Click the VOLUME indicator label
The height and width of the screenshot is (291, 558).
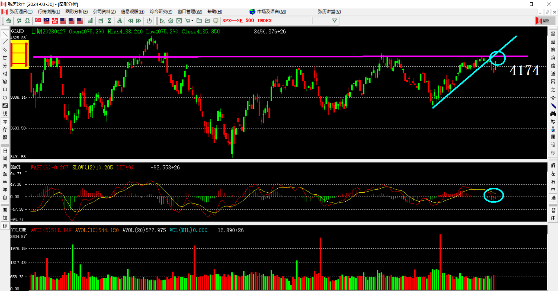click(19, 230)
